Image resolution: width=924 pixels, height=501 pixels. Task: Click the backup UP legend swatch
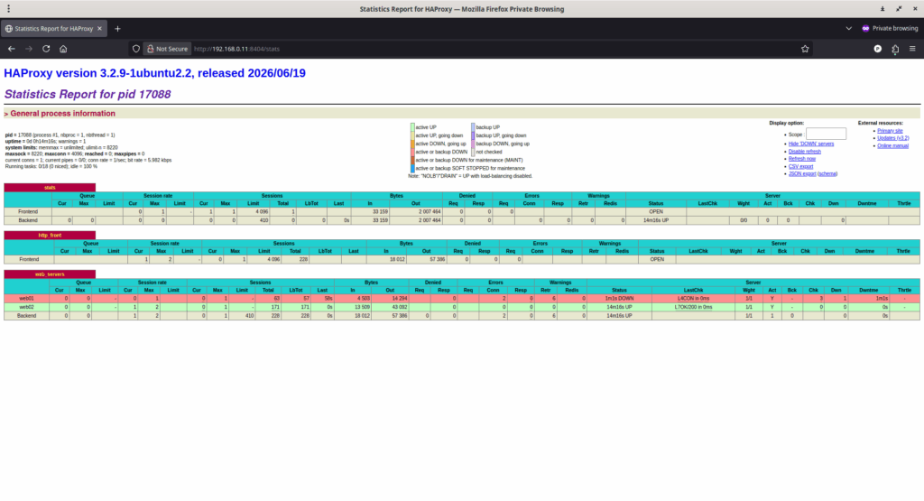pyautogui.click(x=473, y=127)
